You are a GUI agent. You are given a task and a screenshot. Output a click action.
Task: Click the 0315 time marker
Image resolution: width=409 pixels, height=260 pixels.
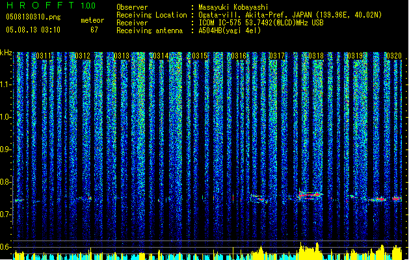(200, 55)
